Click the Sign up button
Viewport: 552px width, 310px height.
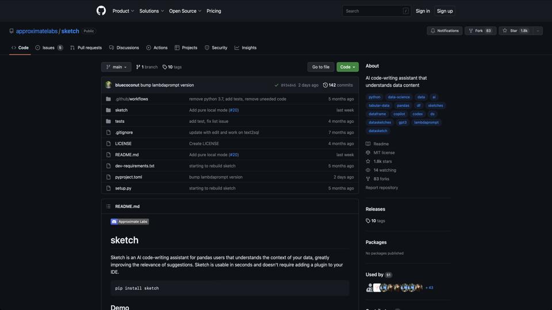[444, 11]
